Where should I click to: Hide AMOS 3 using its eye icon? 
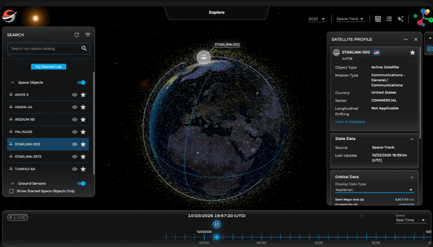click(74, 95)
